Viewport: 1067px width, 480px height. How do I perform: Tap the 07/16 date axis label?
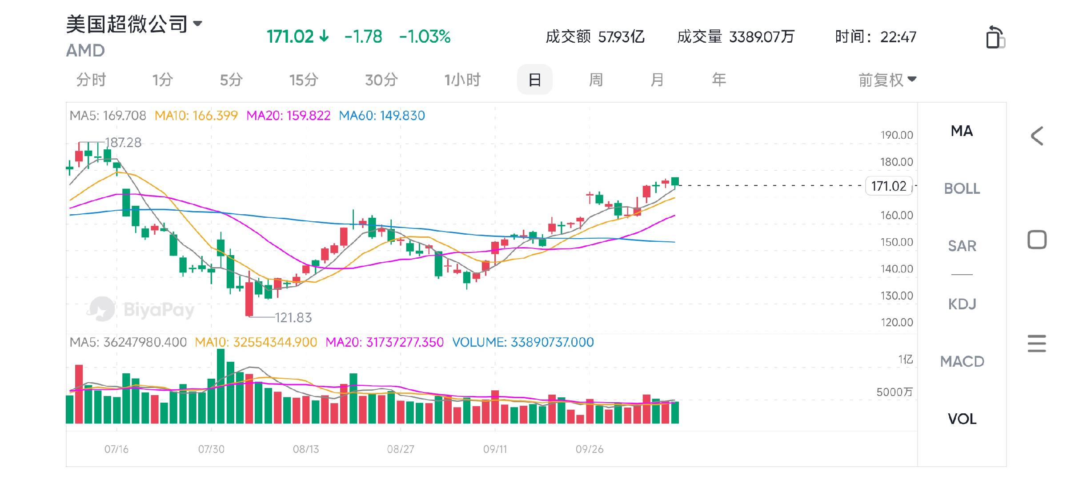(x=116, y=449)
